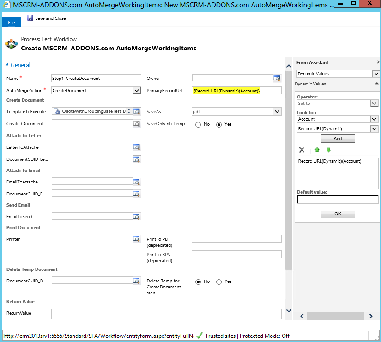Image resolution: width=381 pixels, height=342 pixels.
Task: Open the EmailToSend lookup icon
Action: [137, 216]
